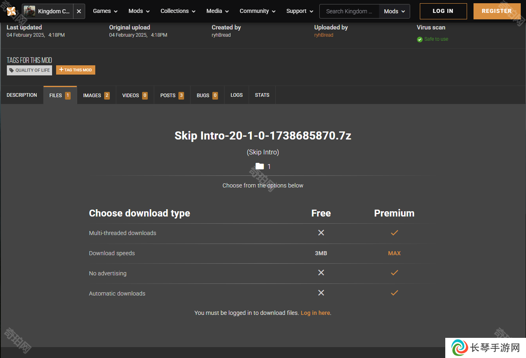Click the MAX premium download speed
The width and height of the screenshot is (526, 358).
point(394,253)
